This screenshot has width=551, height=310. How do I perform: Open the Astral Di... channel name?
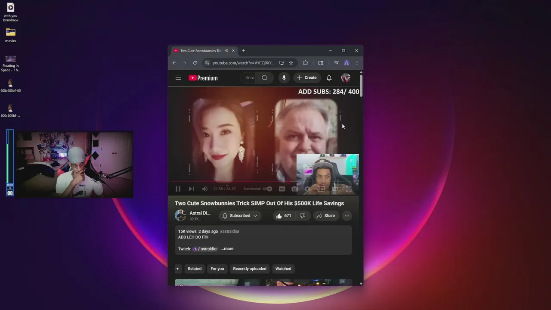pos(200,213)
